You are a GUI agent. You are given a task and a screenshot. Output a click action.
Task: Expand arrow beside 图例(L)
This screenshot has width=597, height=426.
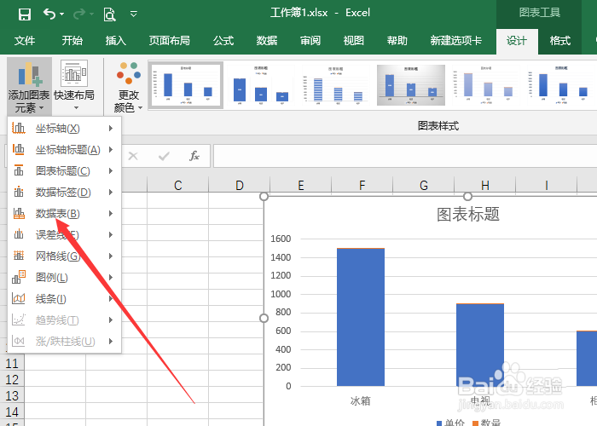(111, 278)
